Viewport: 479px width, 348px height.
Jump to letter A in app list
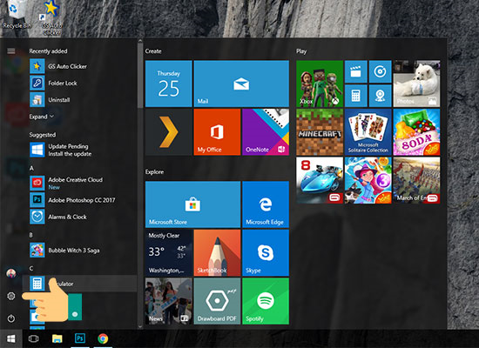coord(31,168)
